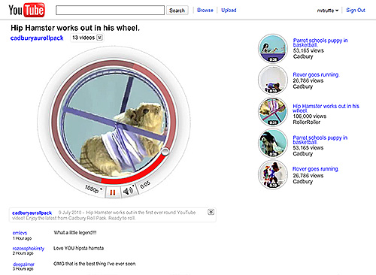Pause the video with the red pause button

(113, 192)
